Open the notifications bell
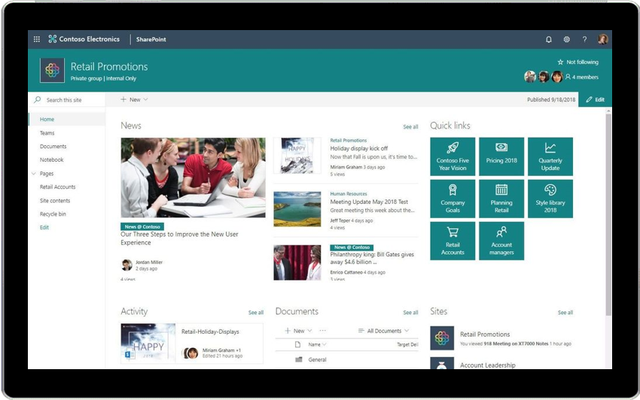This screenshot has height=400, width=640. coord(549,40)
